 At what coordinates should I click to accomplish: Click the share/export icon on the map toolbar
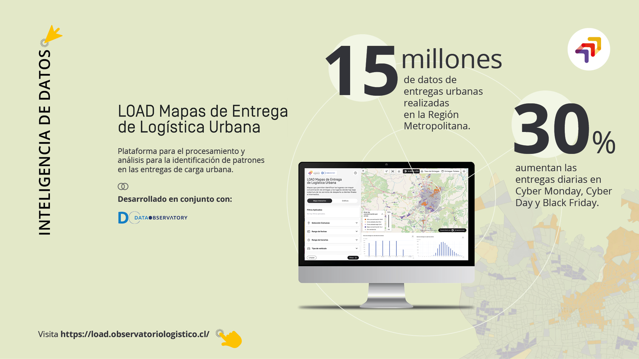tap(399, 171)
